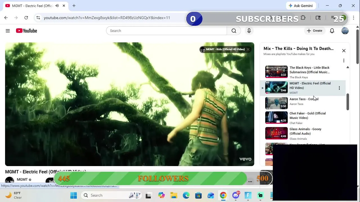Play The Black Keys Little Black Submarines thumbnail
The width and height of the screenshot is (360, 202).
pyautogui.click(x=276, y=72)
